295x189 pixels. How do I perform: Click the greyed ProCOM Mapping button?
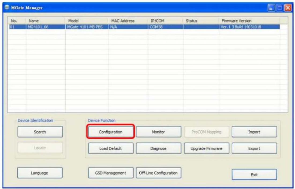pos(206,132)
